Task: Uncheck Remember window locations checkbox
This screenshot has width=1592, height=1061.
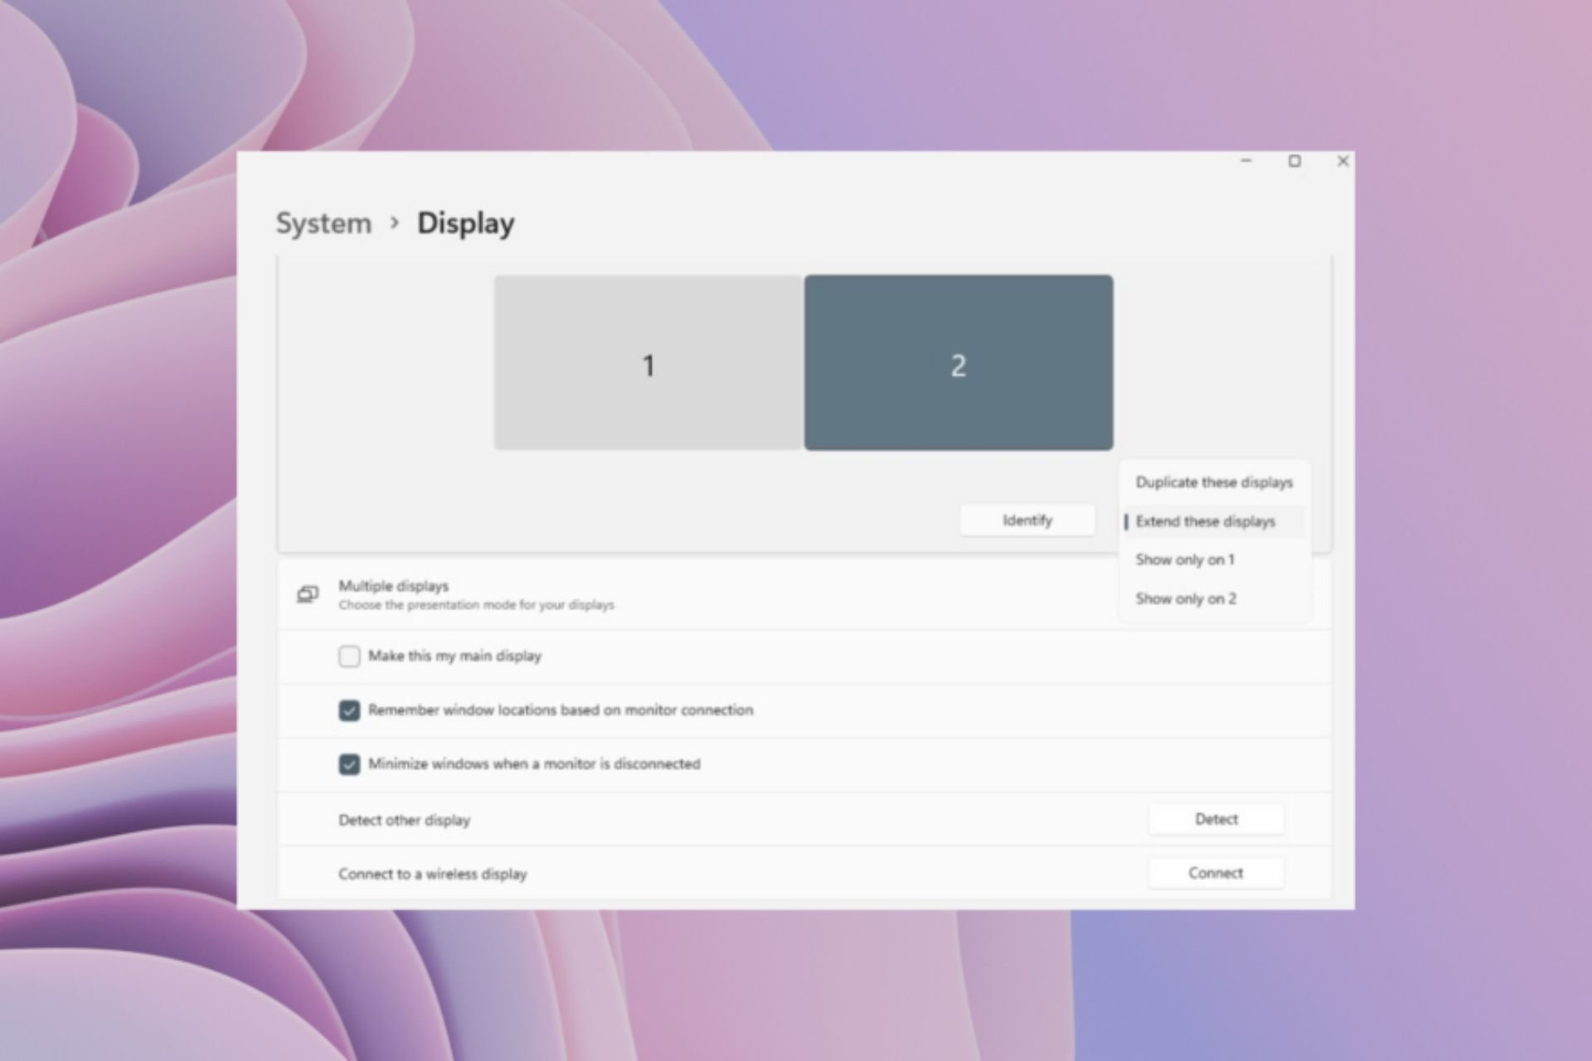Action: tap(349, 710)
